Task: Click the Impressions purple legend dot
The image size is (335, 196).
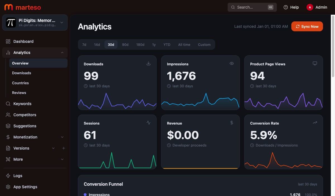Action: click(85, 194)
